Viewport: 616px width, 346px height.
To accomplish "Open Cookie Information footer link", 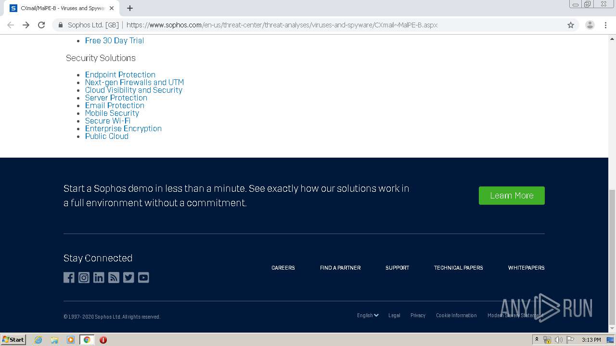I will click(x=456, y=315).
